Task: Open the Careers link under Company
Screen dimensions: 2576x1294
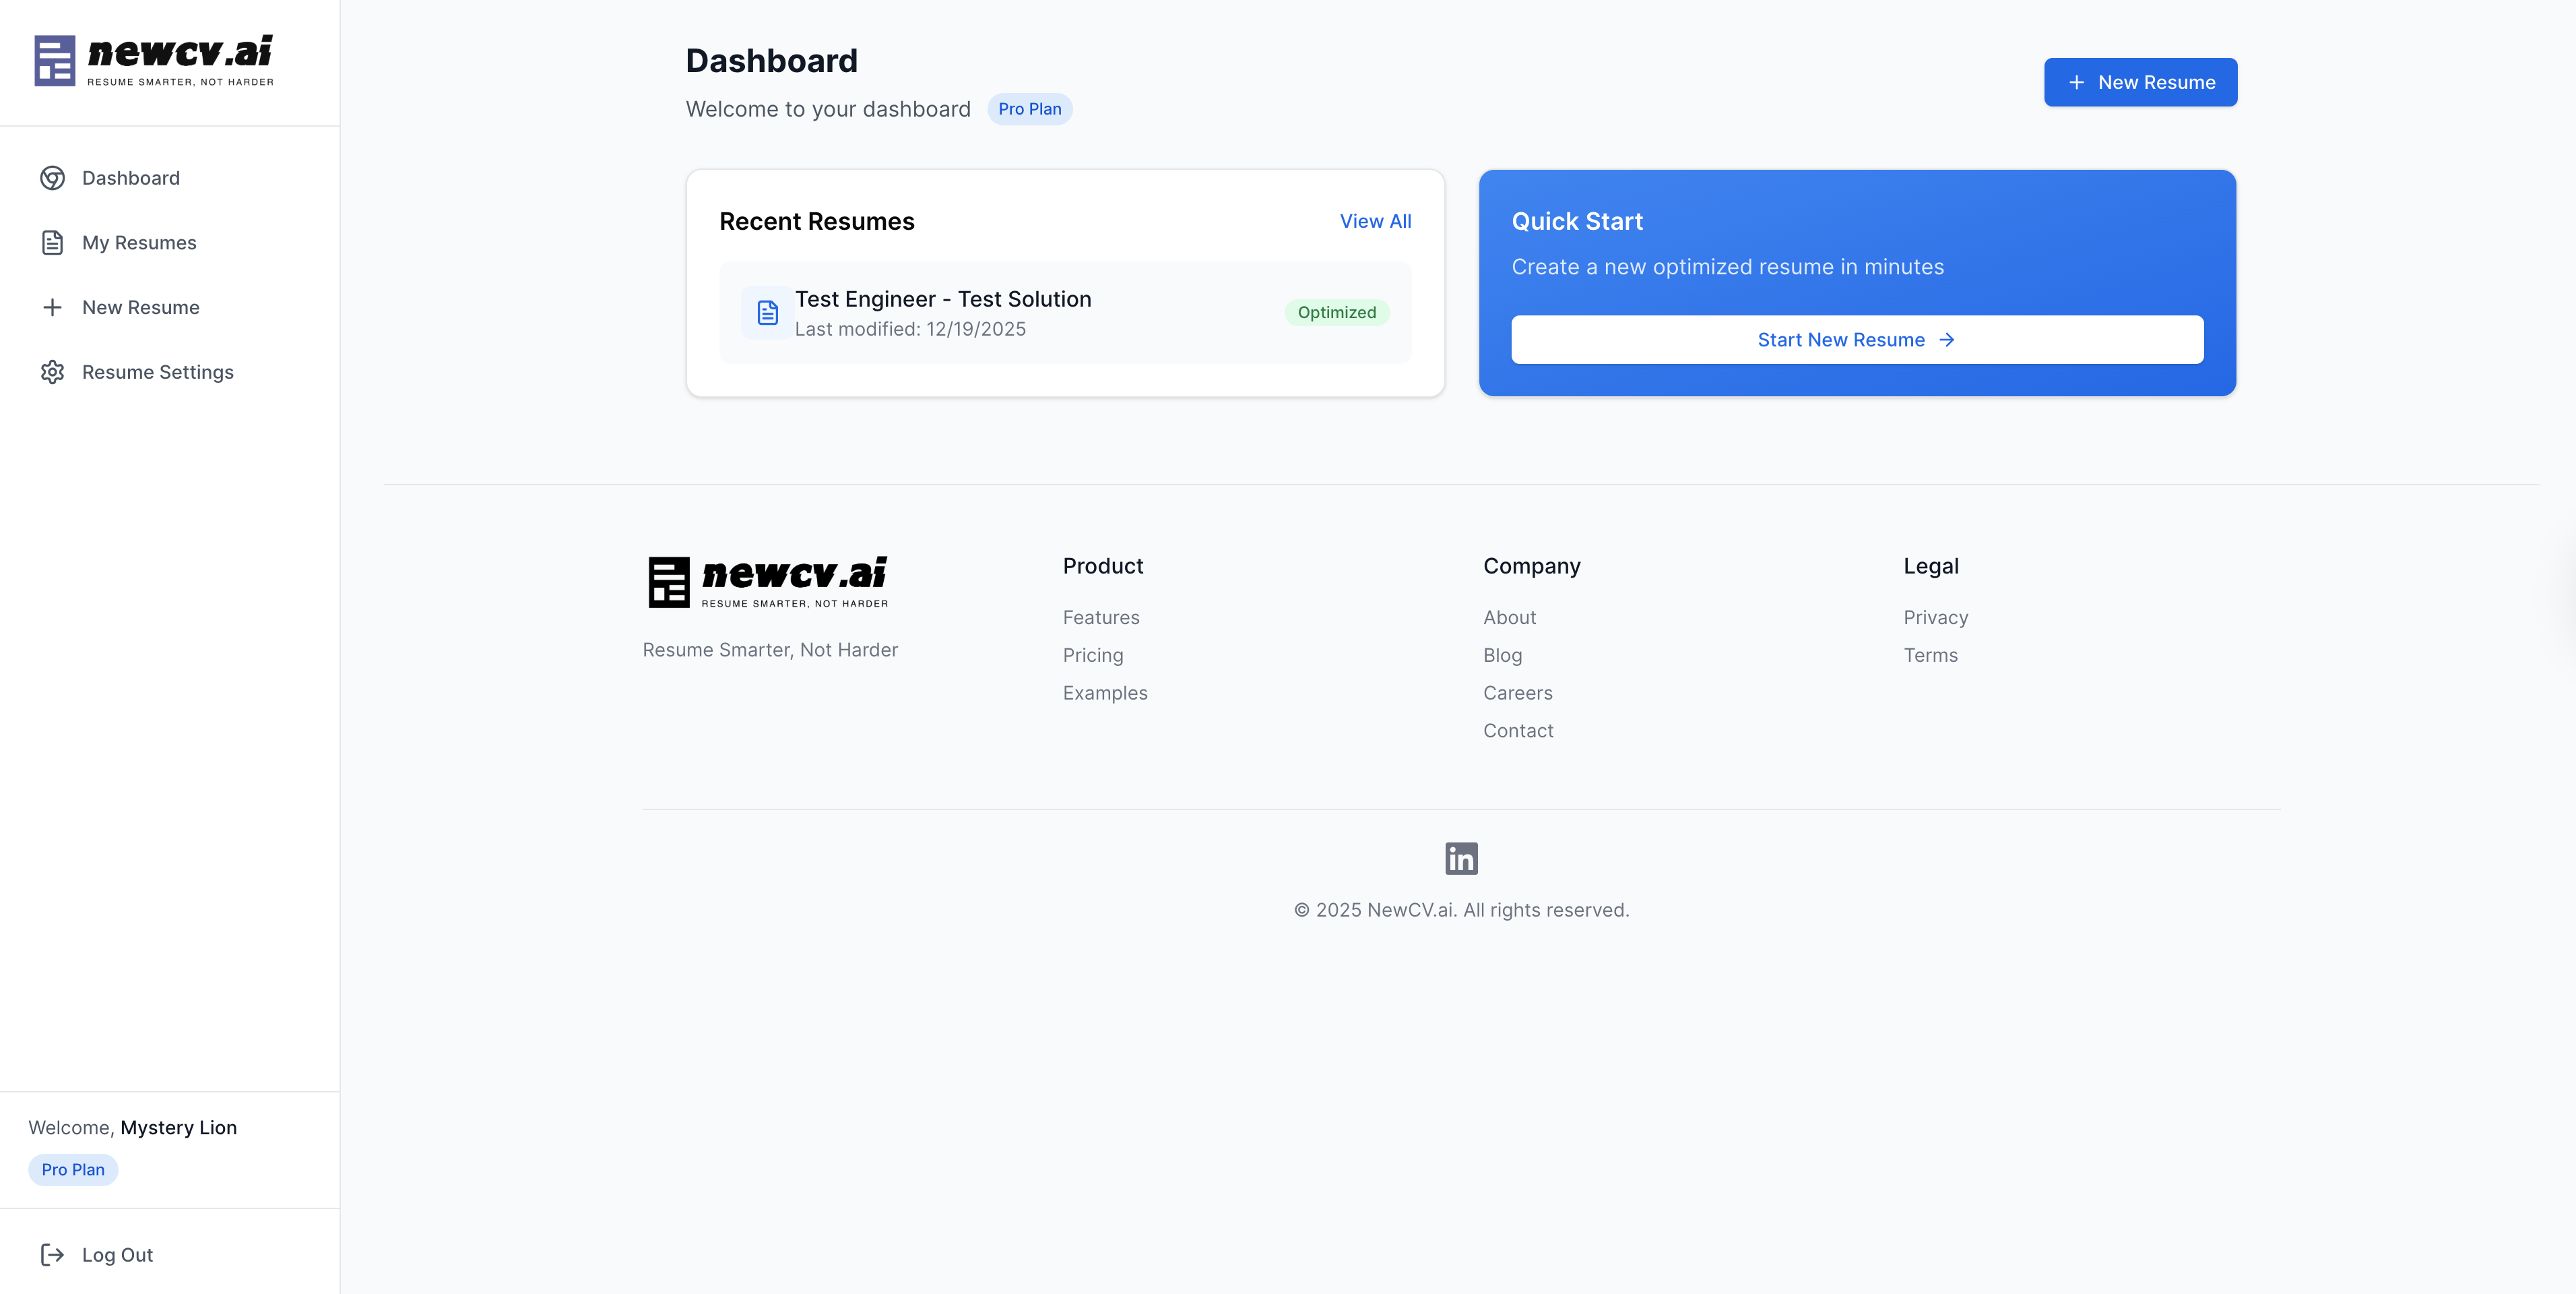Action: pos(1517,693)
